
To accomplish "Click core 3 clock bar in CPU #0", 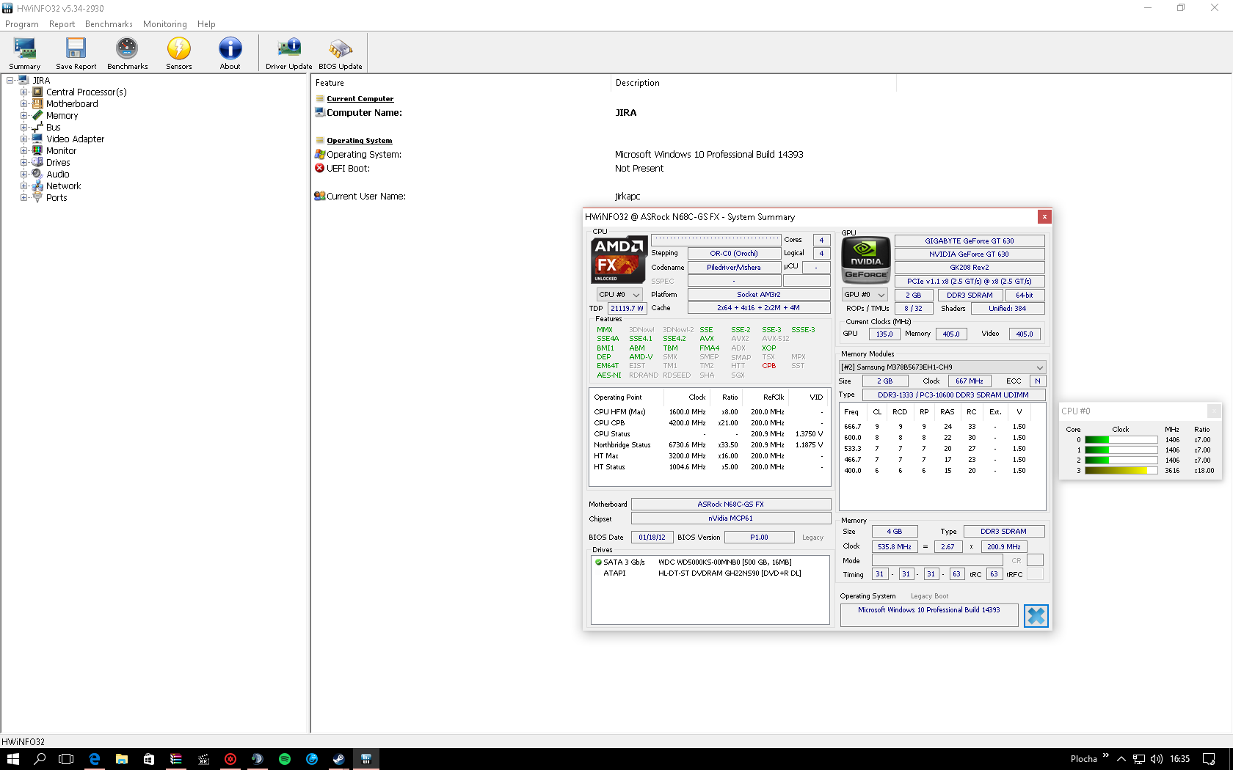I will click(1121, 471).
